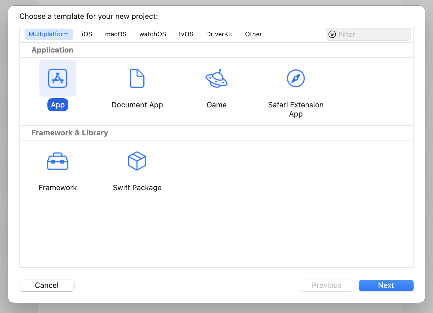Screen dimensions: 433x313
Task: Open the macOS templates tab
Action: coord(116,34)
